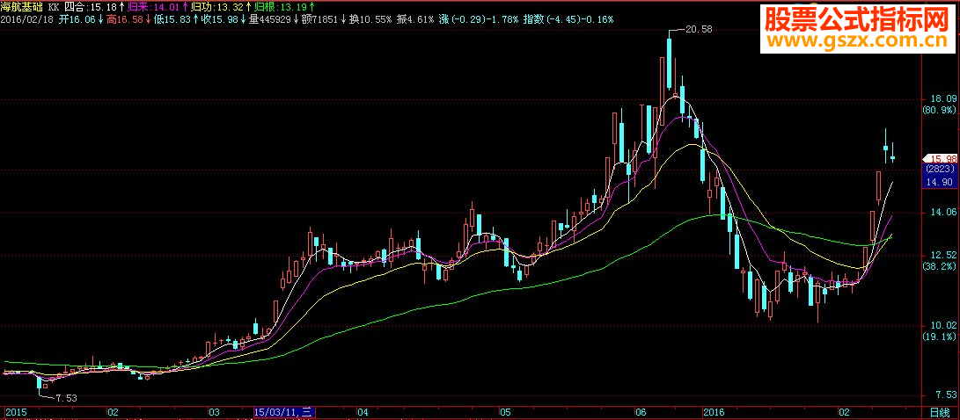Click the highlighted date 15/03/11,三 on timeline
This screenshot has width=960, height=420.
point(284,413)
